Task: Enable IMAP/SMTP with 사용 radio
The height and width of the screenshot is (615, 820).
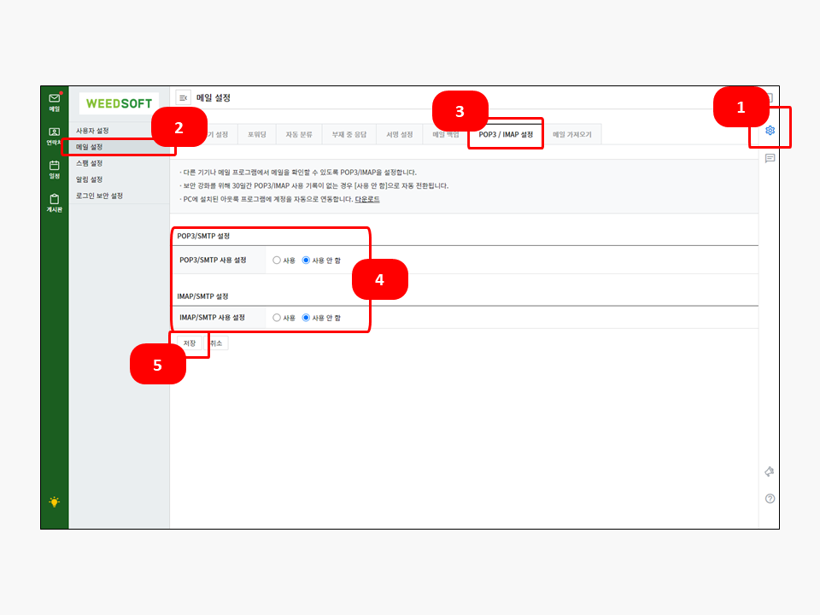Action: point(277,318)
